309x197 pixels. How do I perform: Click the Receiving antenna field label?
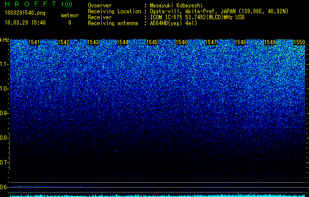(x=113, y=23)
